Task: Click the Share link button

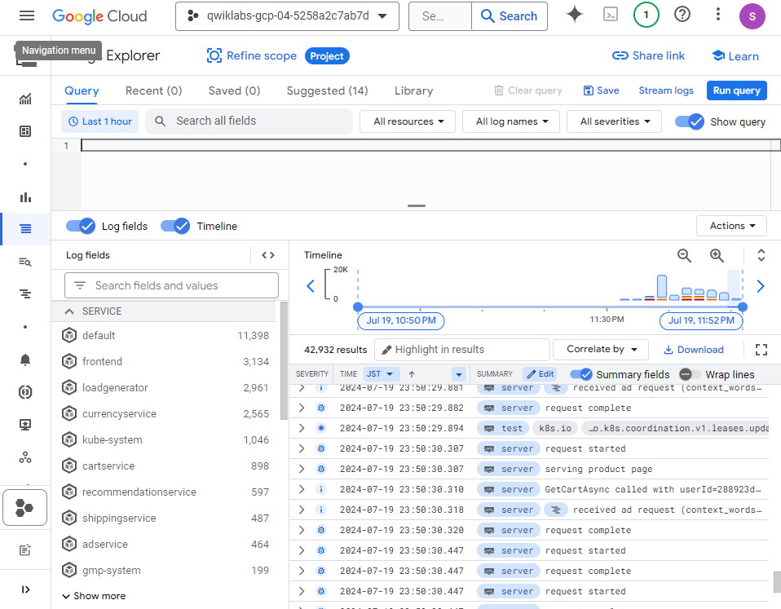Action: point(648,55)
